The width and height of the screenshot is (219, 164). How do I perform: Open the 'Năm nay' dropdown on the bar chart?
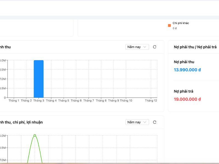(137, 47)
